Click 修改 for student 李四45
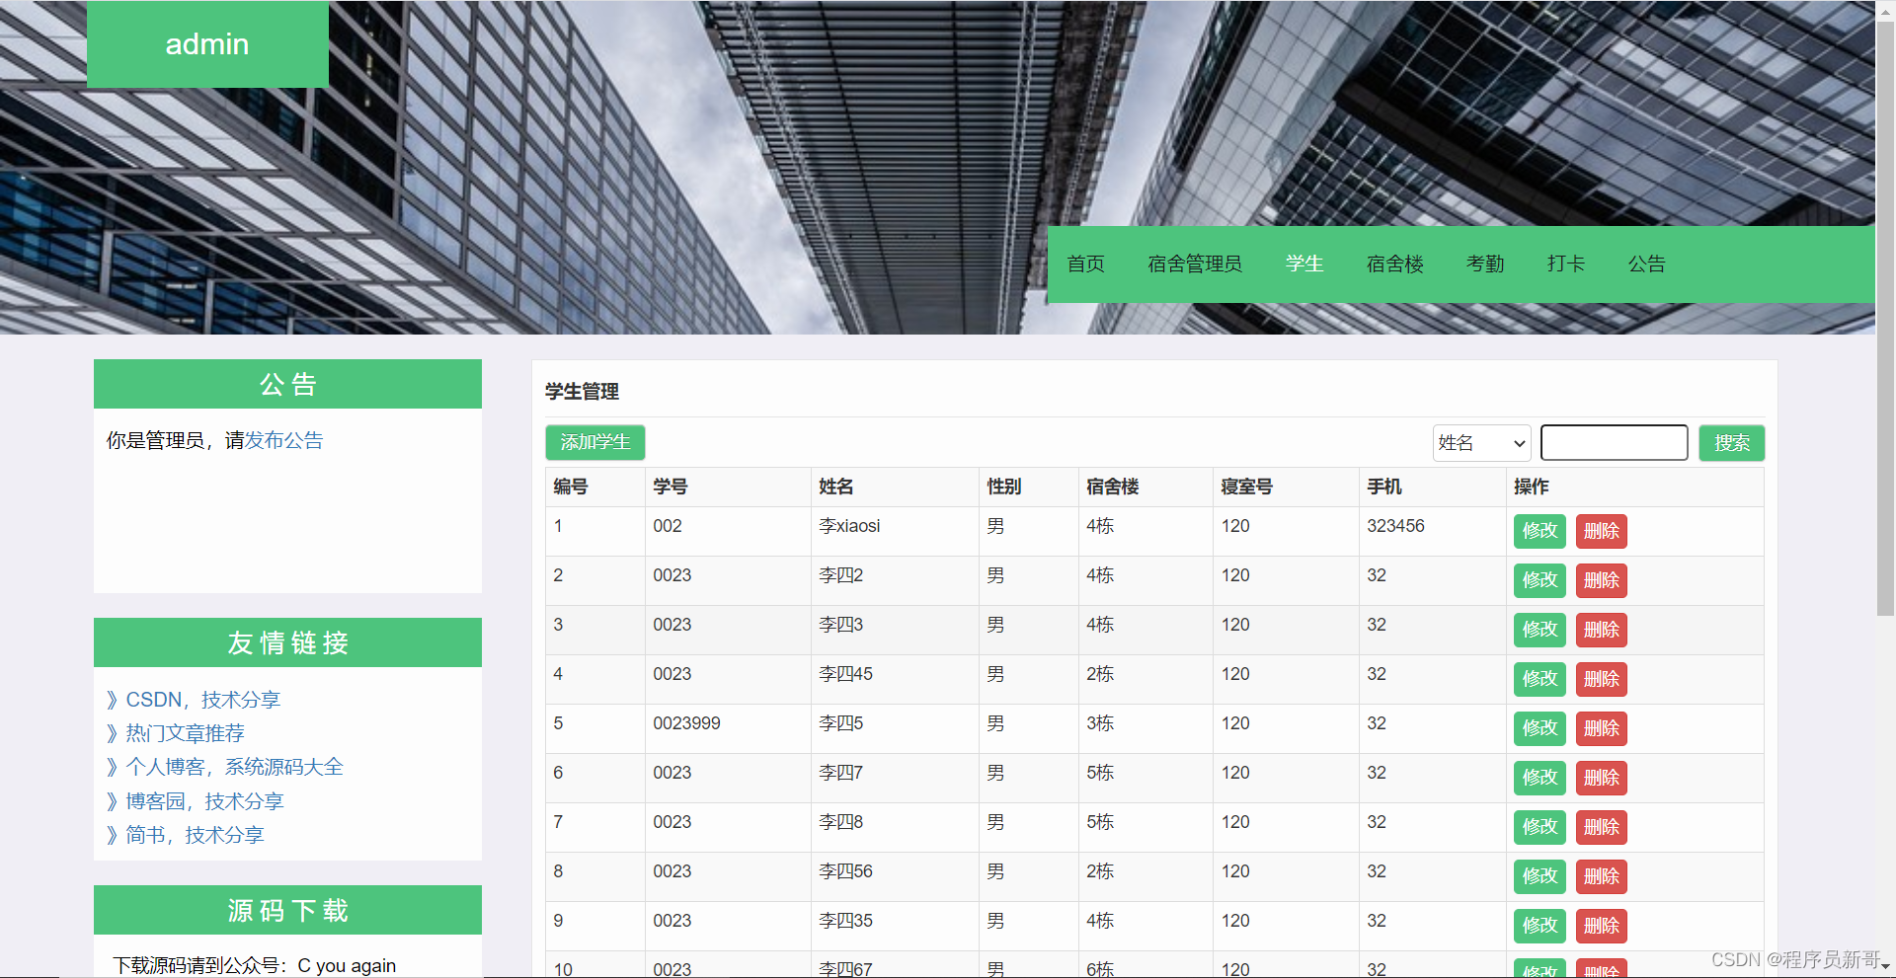1896x978 pixels. [x=1540, y=679]
